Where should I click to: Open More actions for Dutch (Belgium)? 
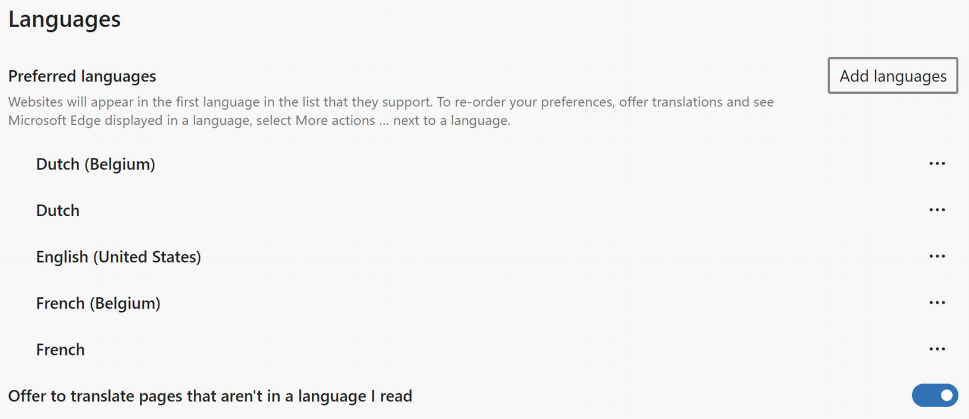936,163
